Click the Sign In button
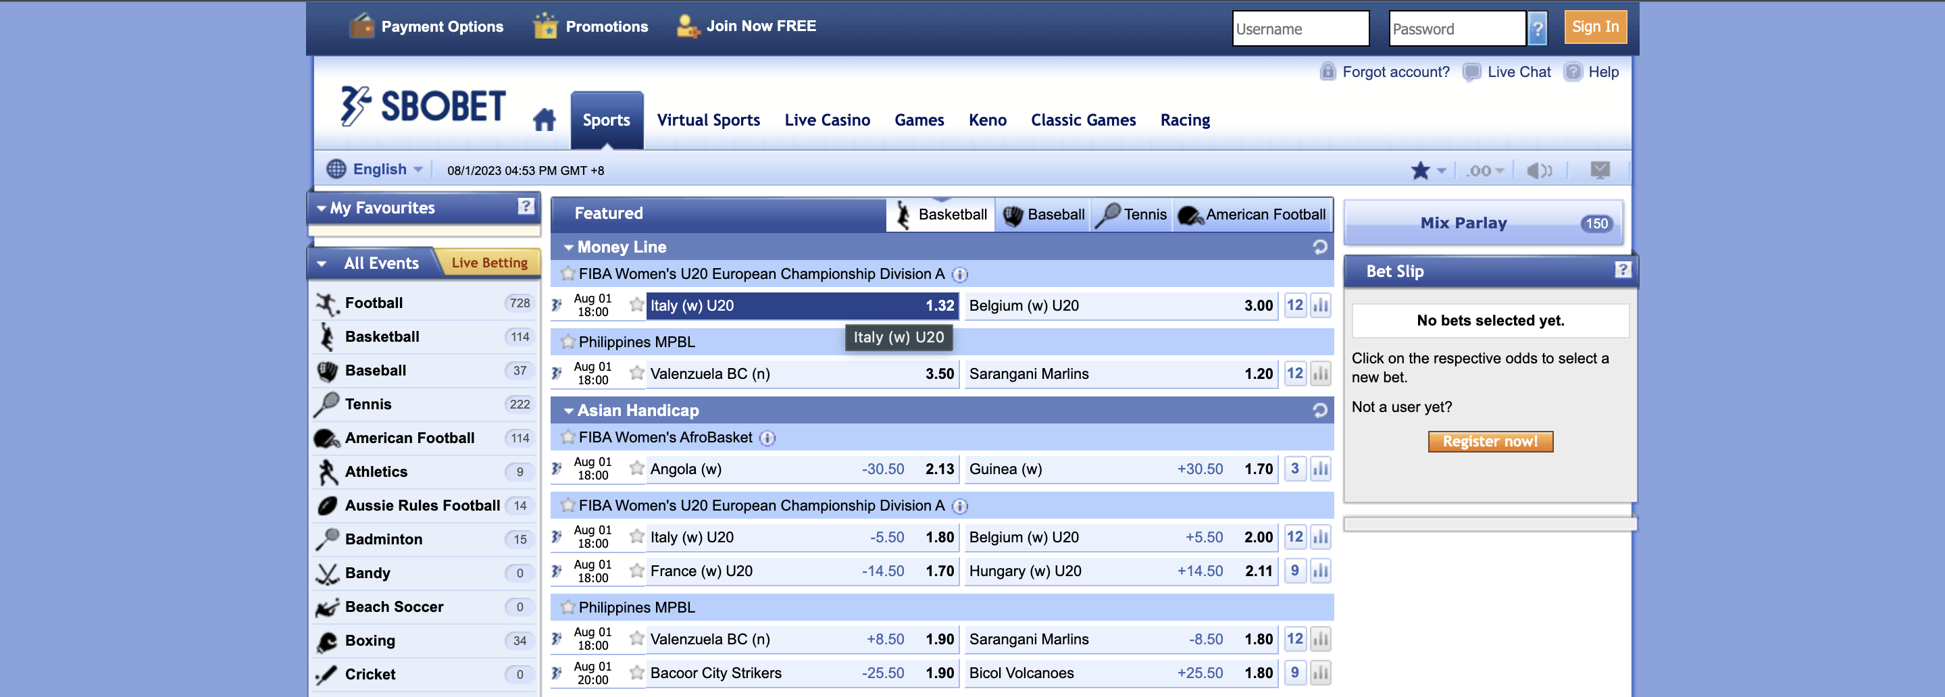Screen dimensions: 1945x697 pyautogui.click(x=1594, y=27)
